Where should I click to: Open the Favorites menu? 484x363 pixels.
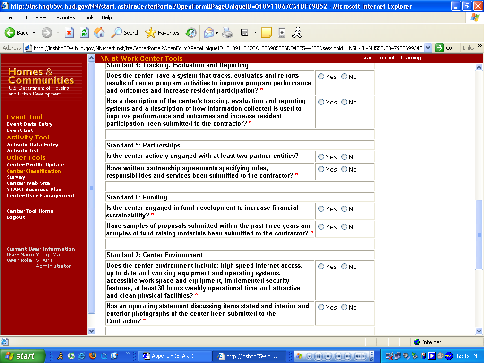coord(64,17)
